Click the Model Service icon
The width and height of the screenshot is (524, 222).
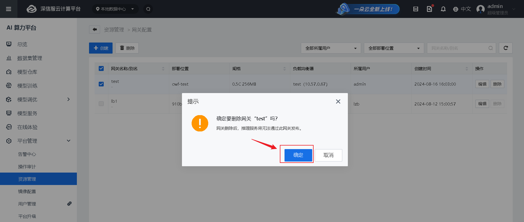click(x=9, y=113)
